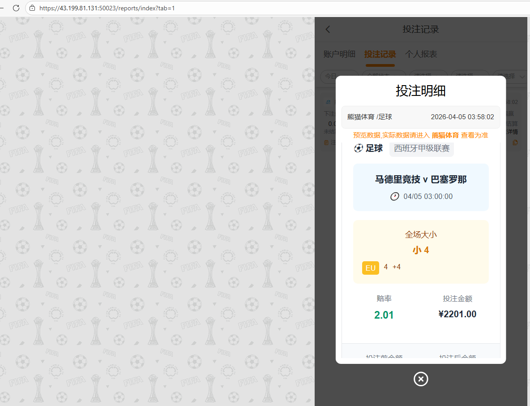Click the yellow EU odds badge
The height and width of the screenshot is (406, 530).
[370, 268]
